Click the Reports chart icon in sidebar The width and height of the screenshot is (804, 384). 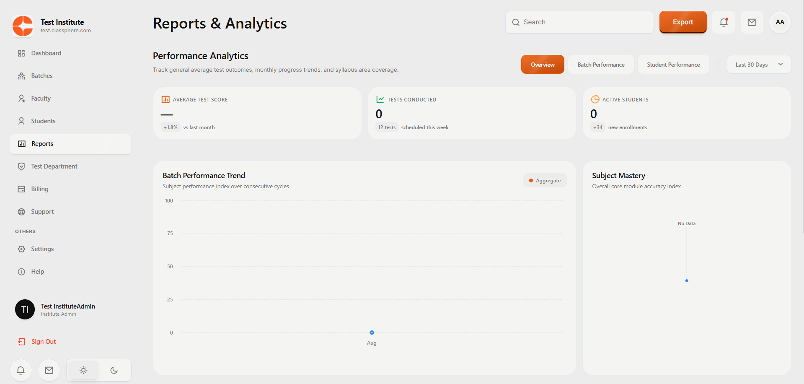(x=22, y=144)
